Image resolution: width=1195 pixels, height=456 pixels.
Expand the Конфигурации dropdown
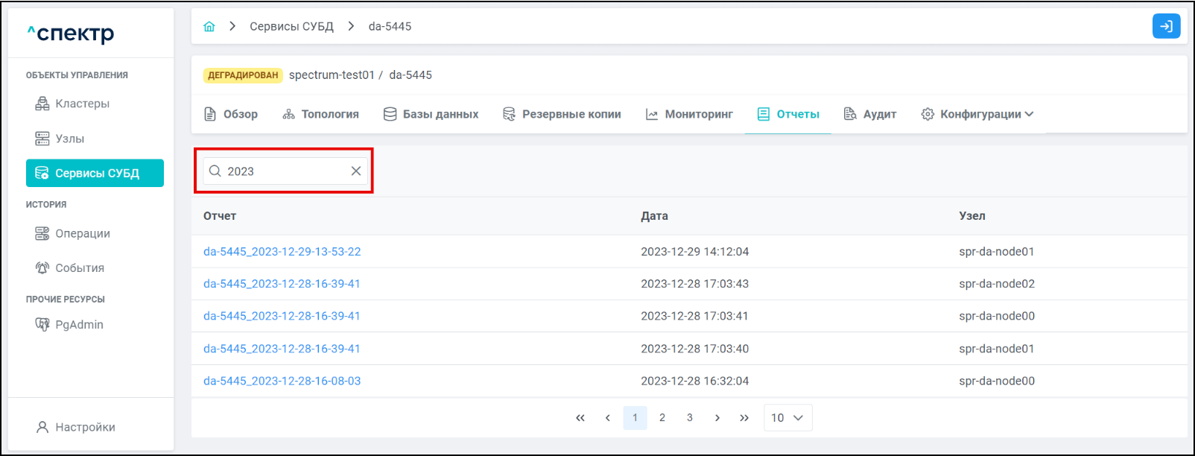977,114
